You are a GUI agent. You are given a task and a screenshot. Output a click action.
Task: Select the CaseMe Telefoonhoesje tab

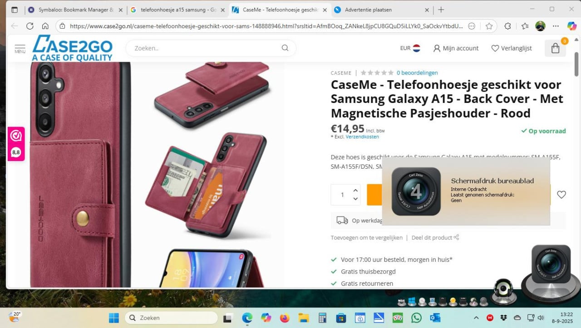coord(278,10)
